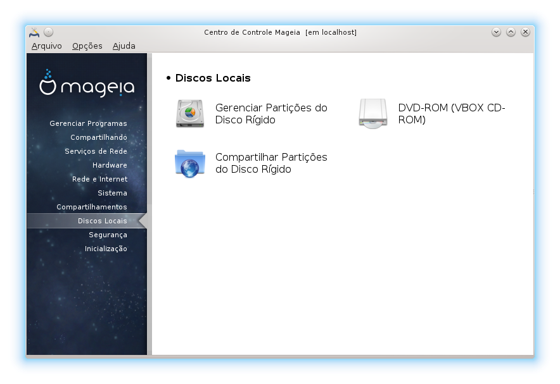Select Hardware category in sidebar
560x384 pixels.
pyautogui.click(x=110, y=165)
